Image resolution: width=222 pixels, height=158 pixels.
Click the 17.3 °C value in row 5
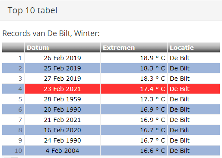pos(152,99)
